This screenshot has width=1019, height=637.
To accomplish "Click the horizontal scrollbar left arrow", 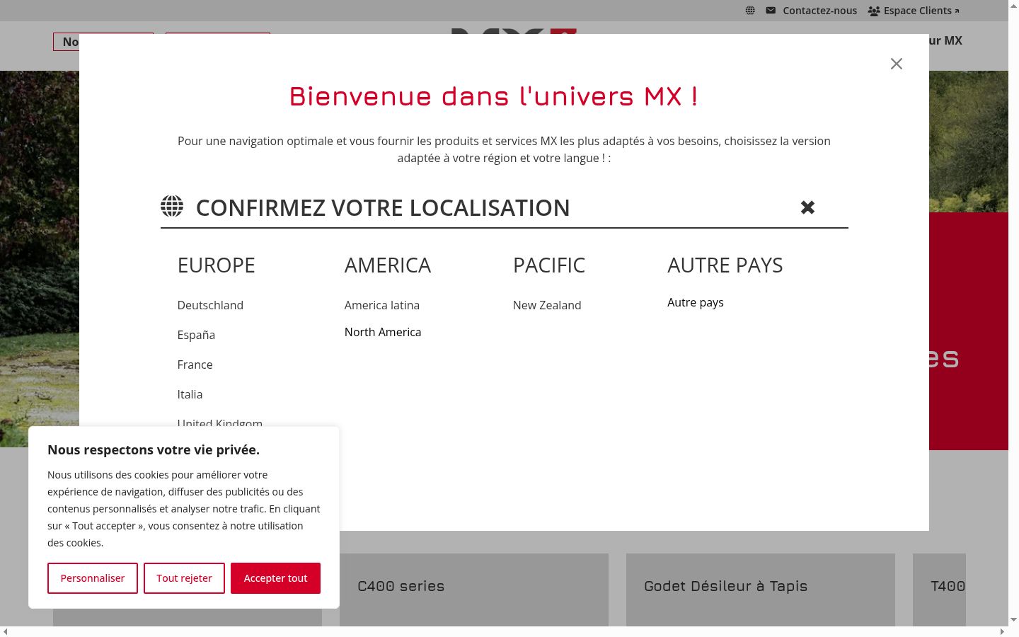I will point(6,631).
